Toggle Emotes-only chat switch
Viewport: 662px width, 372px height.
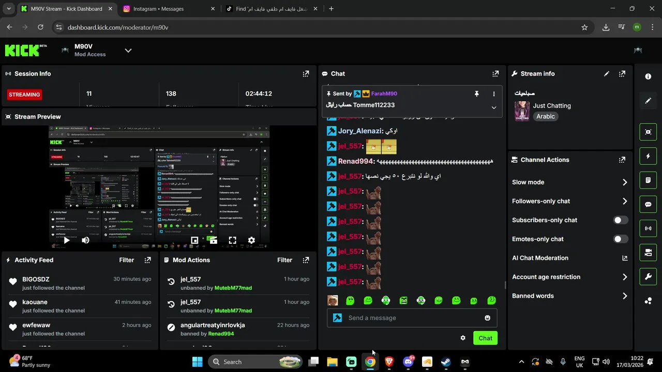[621, 239]
